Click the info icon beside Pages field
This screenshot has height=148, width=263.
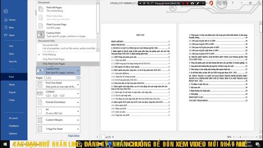[x=78, y=78]
